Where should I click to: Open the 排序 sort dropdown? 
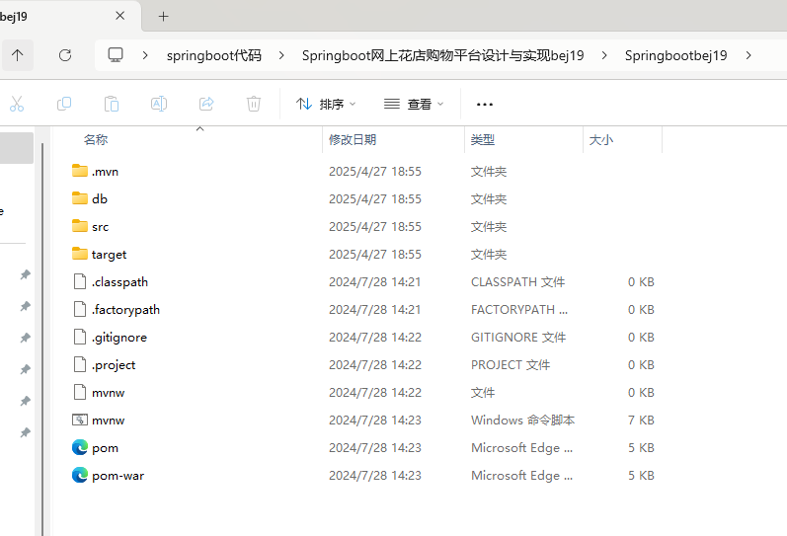326,104
